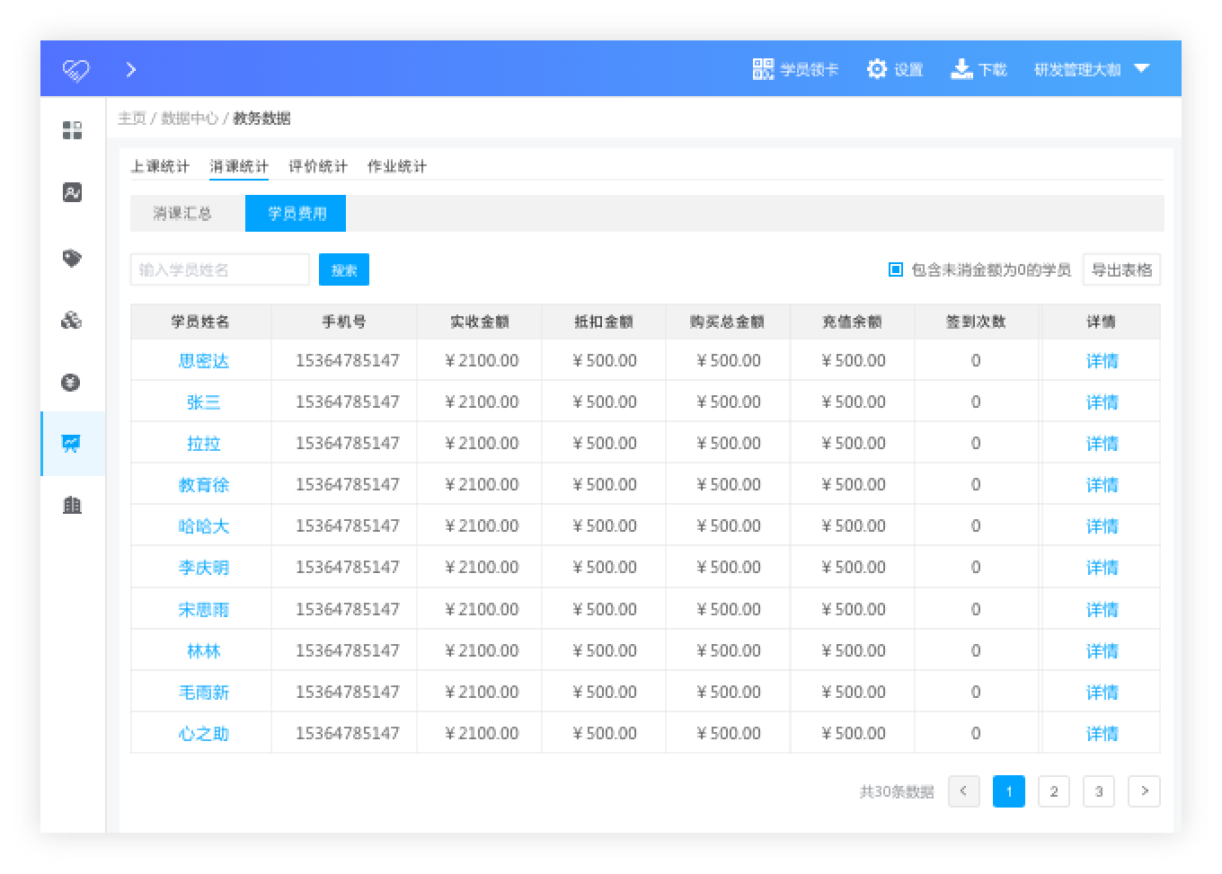1222x874 pixels.
Task: Open student 张三's name link
Action: coord(204,402)
